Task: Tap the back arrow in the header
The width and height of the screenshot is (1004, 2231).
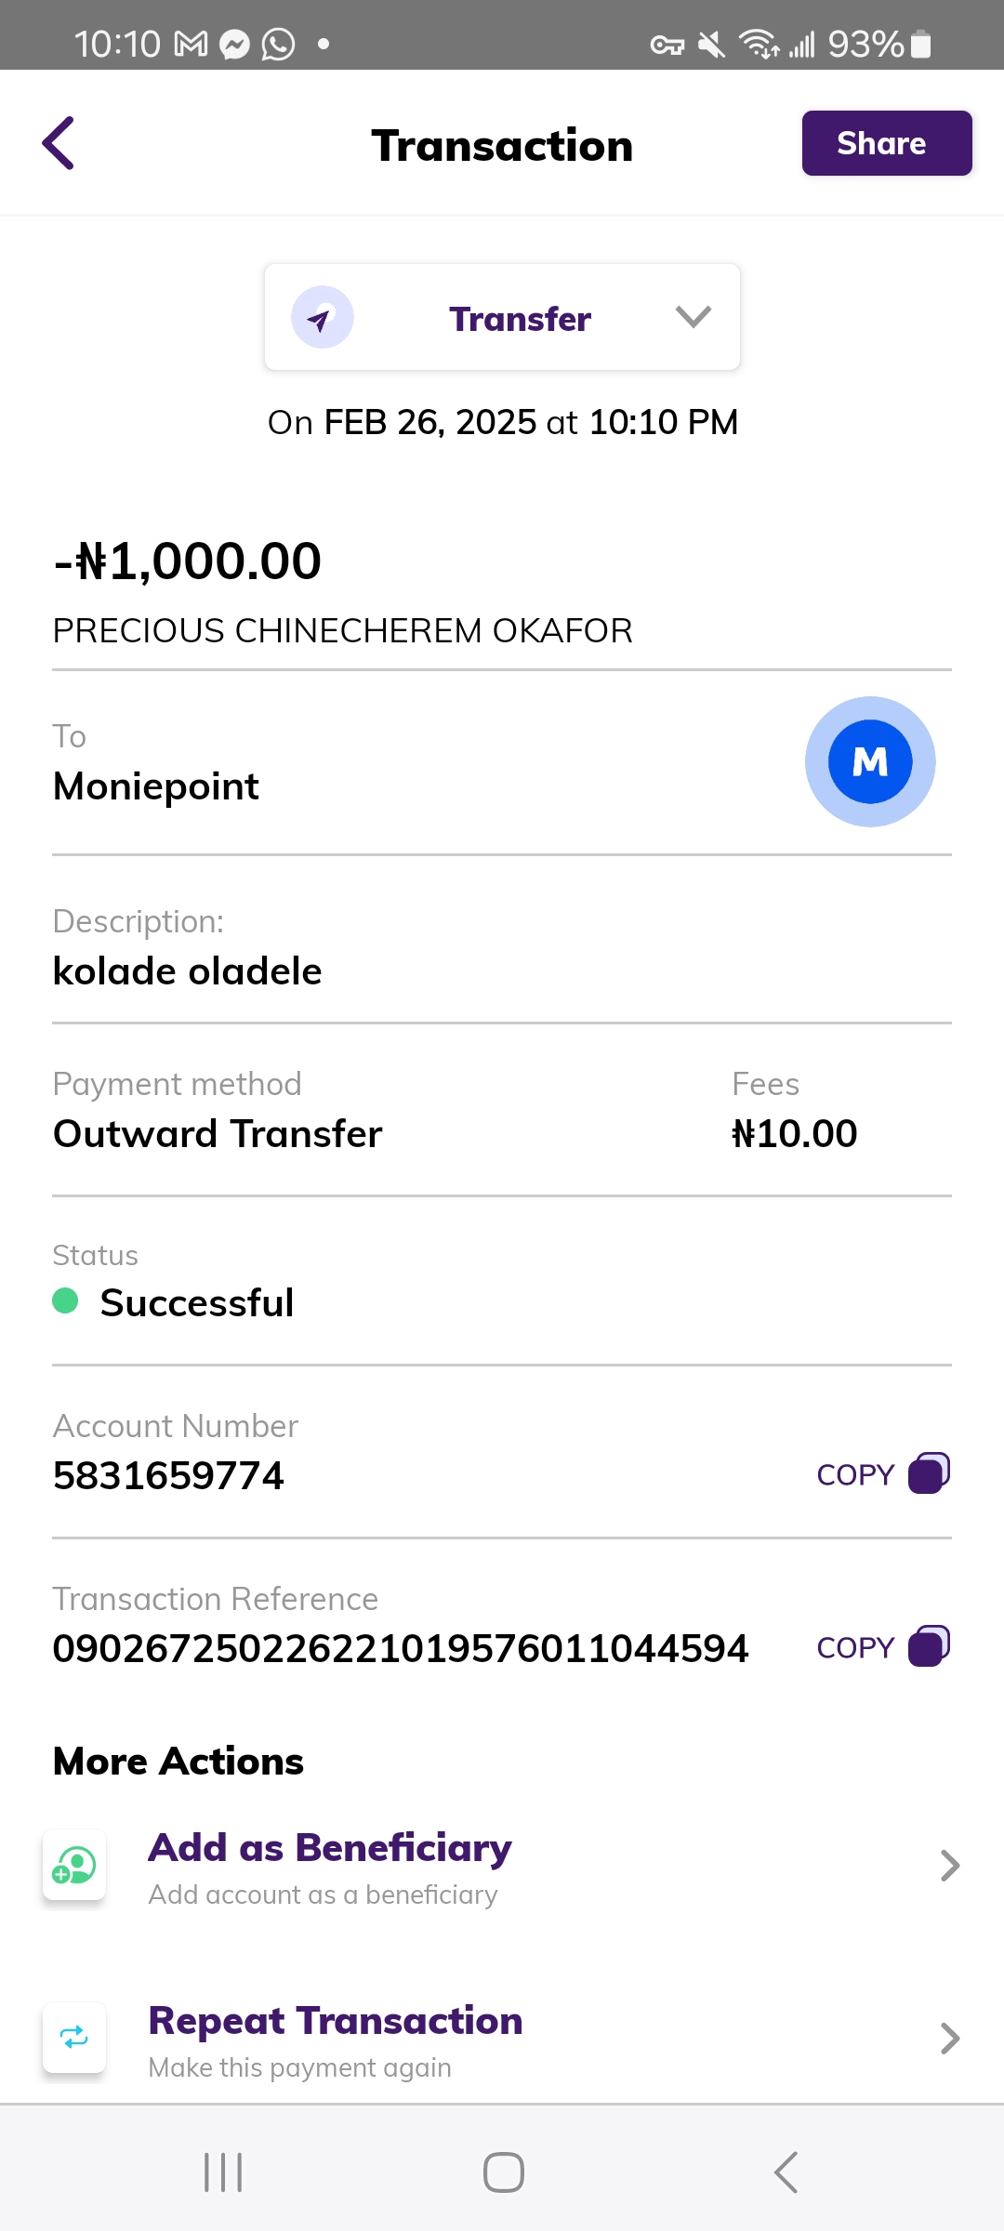Action: pos(59,143)
